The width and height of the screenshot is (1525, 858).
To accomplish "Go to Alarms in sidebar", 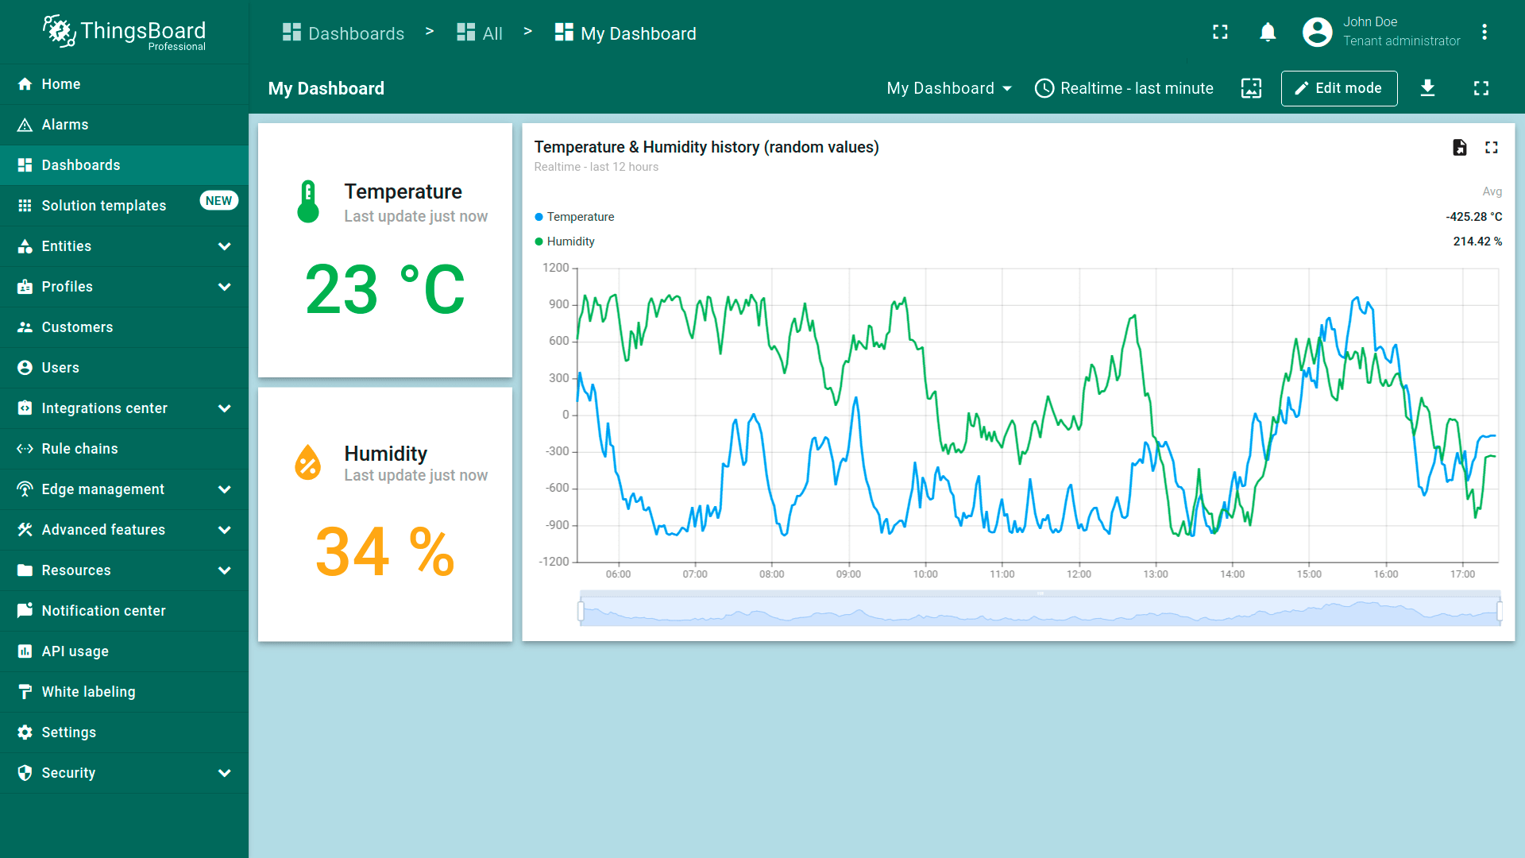I will pos(65,125).
